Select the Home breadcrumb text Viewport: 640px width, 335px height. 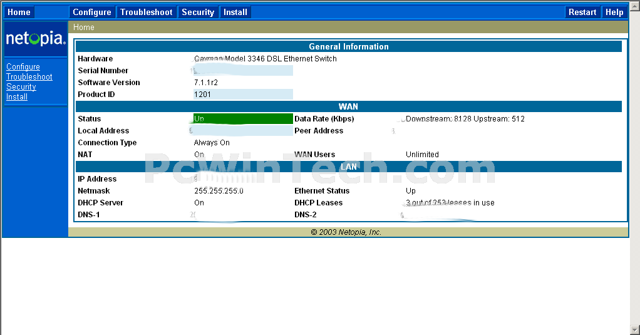point(84,28)
